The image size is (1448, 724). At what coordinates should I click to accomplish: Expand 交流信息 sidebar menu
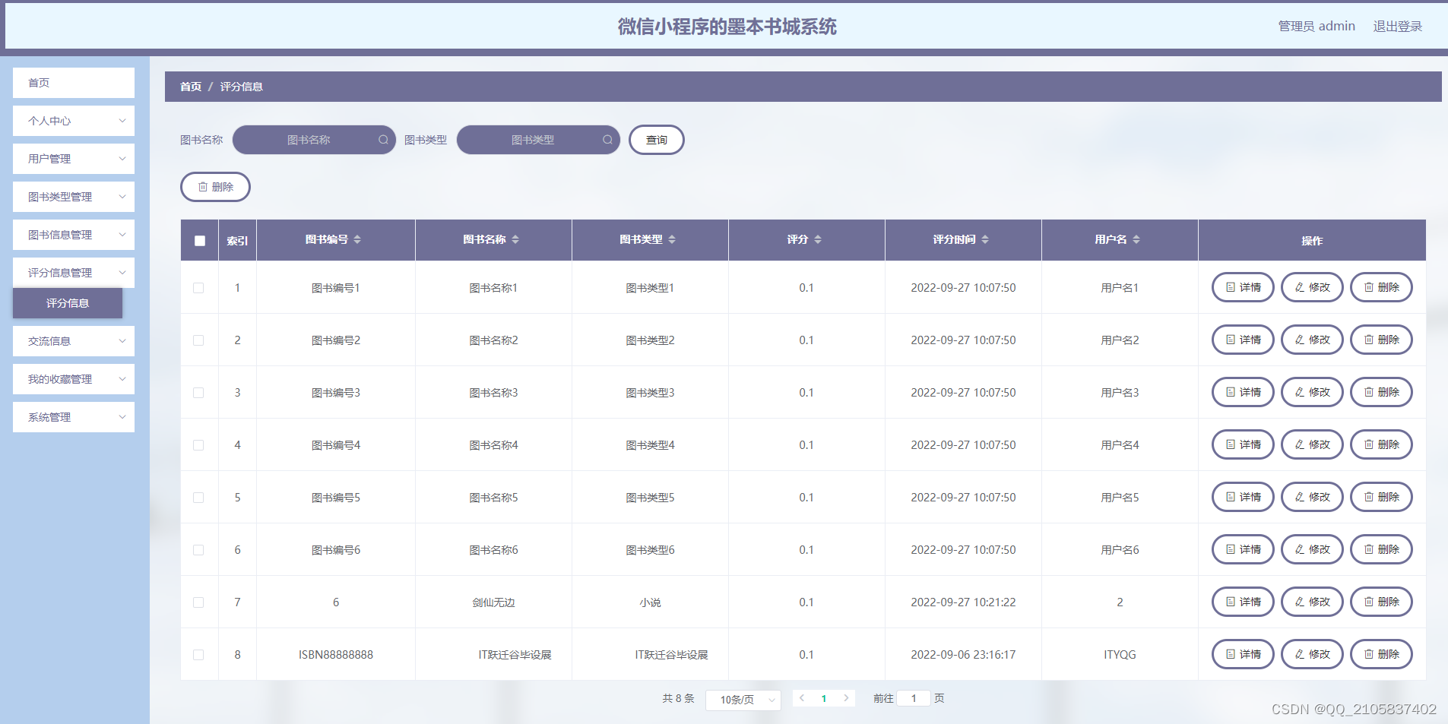click(x=74, y=341)
